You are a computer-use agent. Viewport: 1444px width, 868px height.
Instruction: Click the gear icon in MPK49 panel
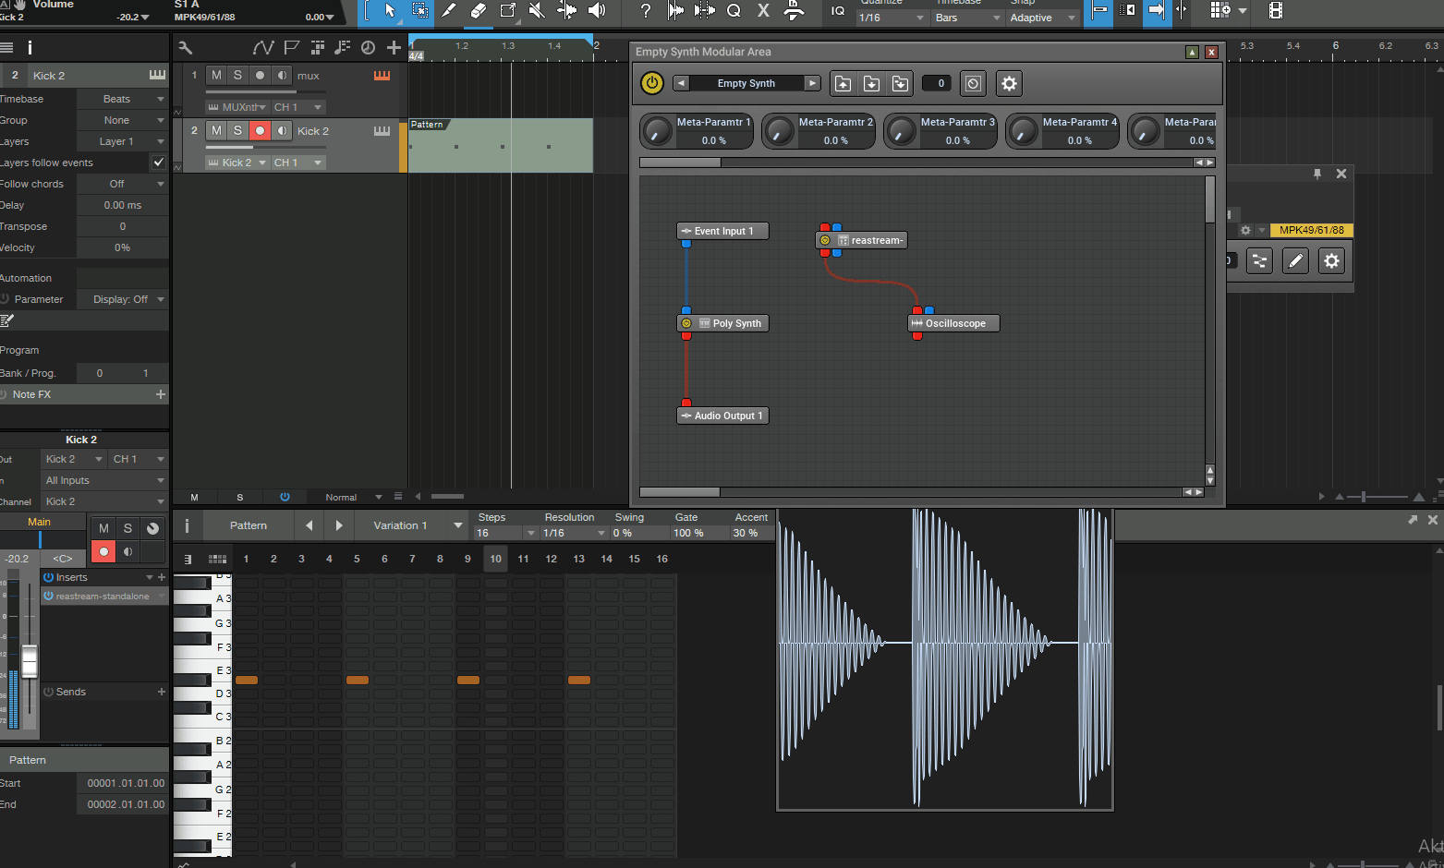(1331, 261)
